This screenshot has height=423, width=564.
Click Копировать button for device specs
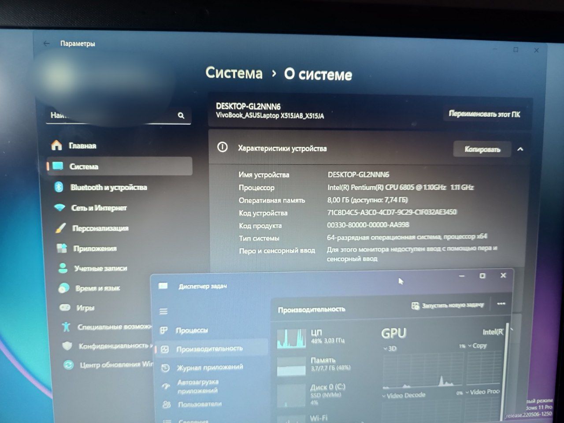pyautogui.click(x=482, y=149)
